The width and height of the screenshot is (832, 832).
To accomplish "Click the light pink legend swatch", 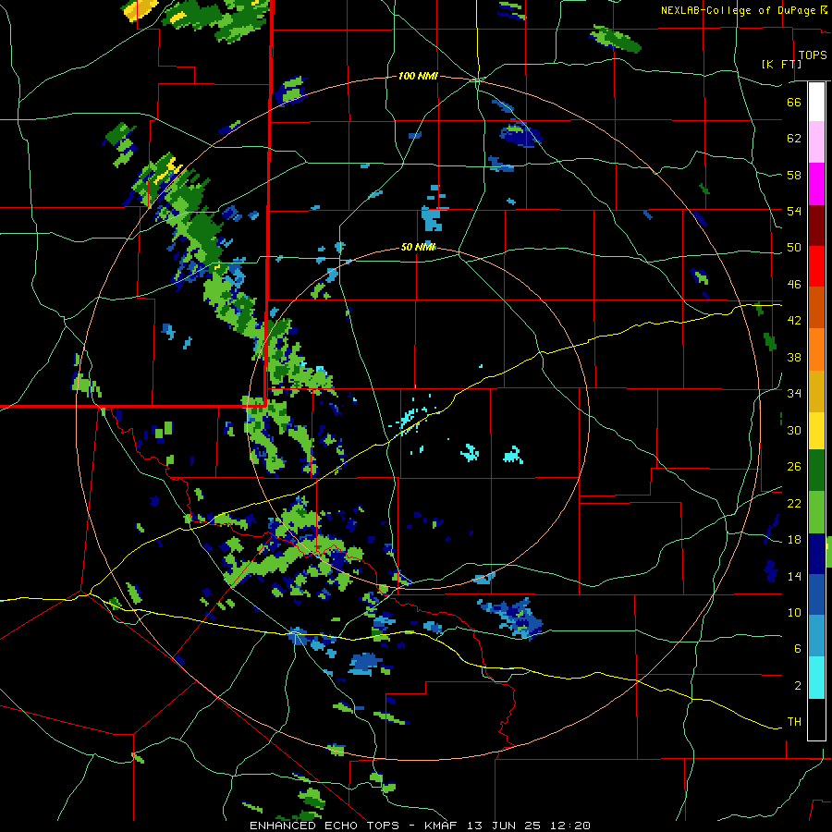I will [816, 141].
